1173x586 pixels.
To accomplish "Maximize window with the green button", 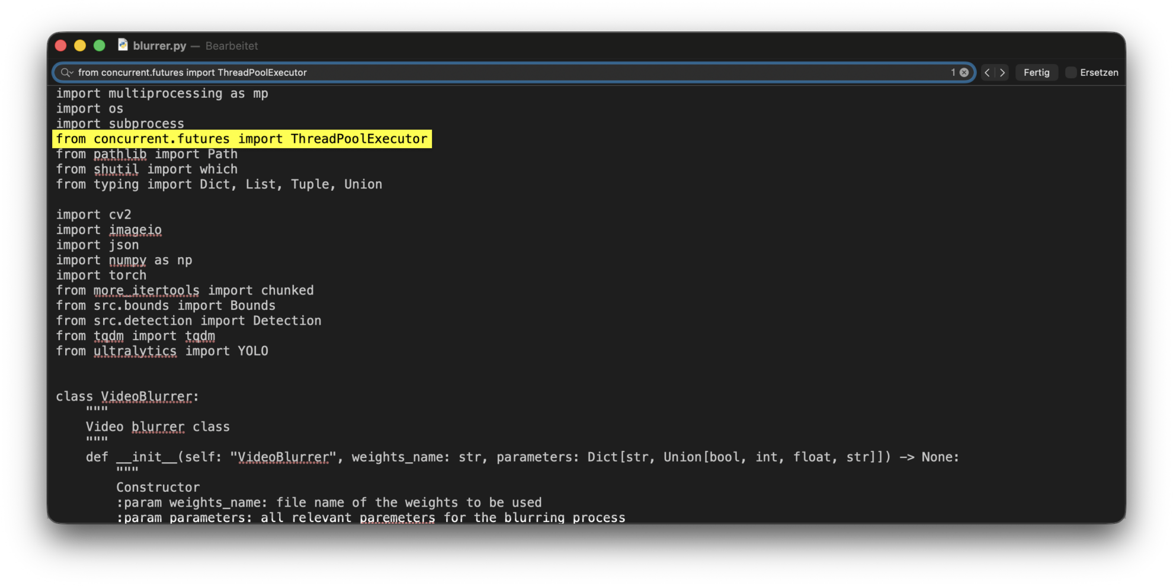I will 100,46.
